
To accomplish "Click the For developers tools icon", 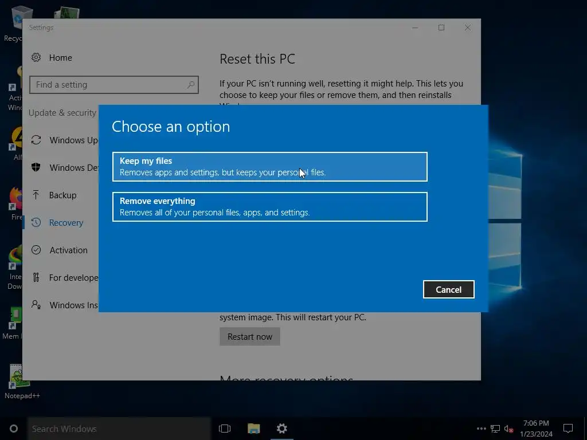I will click(x=36, y=277).
